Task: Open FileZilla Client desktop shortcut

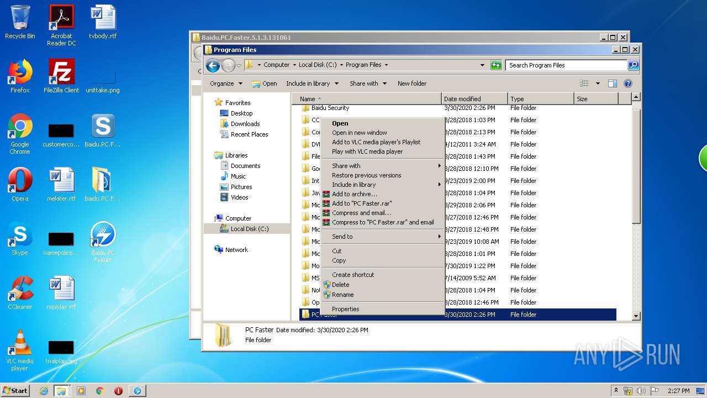Action: (61, 76)
